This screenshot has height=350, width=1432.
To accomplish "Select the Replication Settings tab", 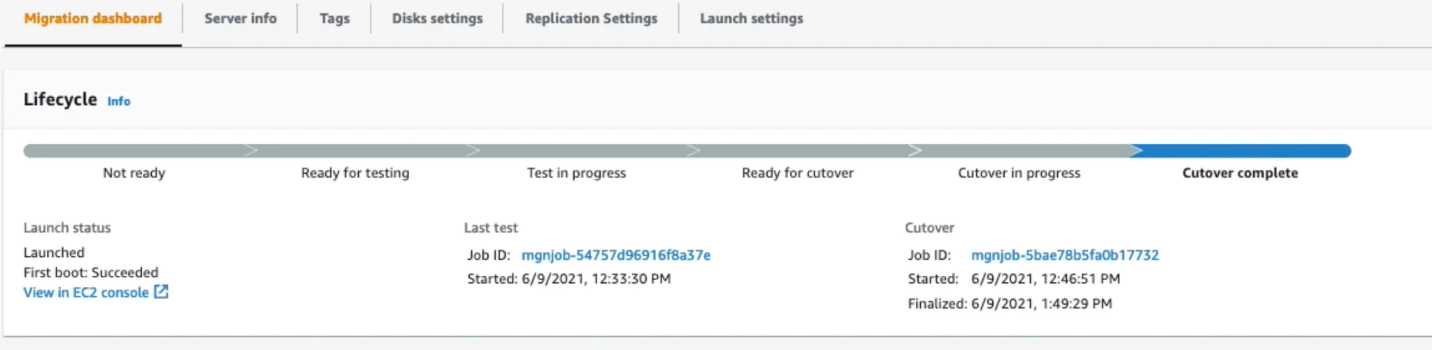I will point(592,19).
